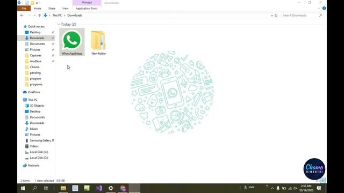Open the AnyDesk folder
Screen dimensions: 344x193
35,61
